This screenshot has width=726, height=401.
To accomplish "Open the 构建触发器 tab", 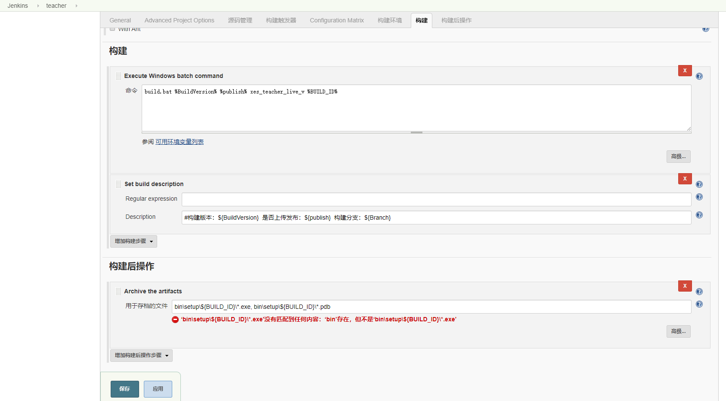I will point(281,20).
